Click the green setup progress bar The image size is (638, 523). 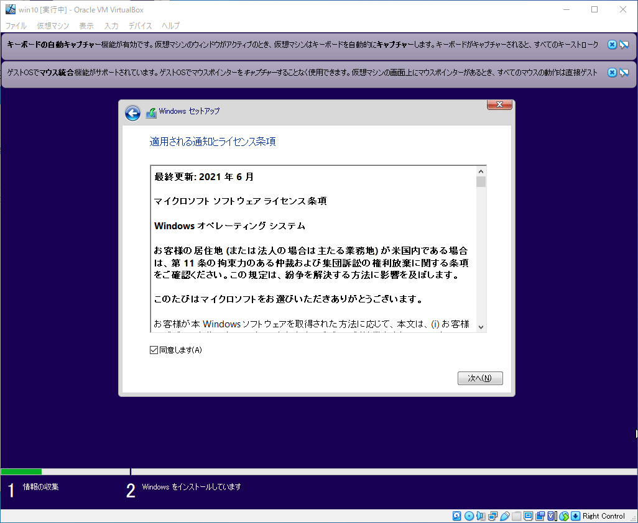click(x=21, y=472)
